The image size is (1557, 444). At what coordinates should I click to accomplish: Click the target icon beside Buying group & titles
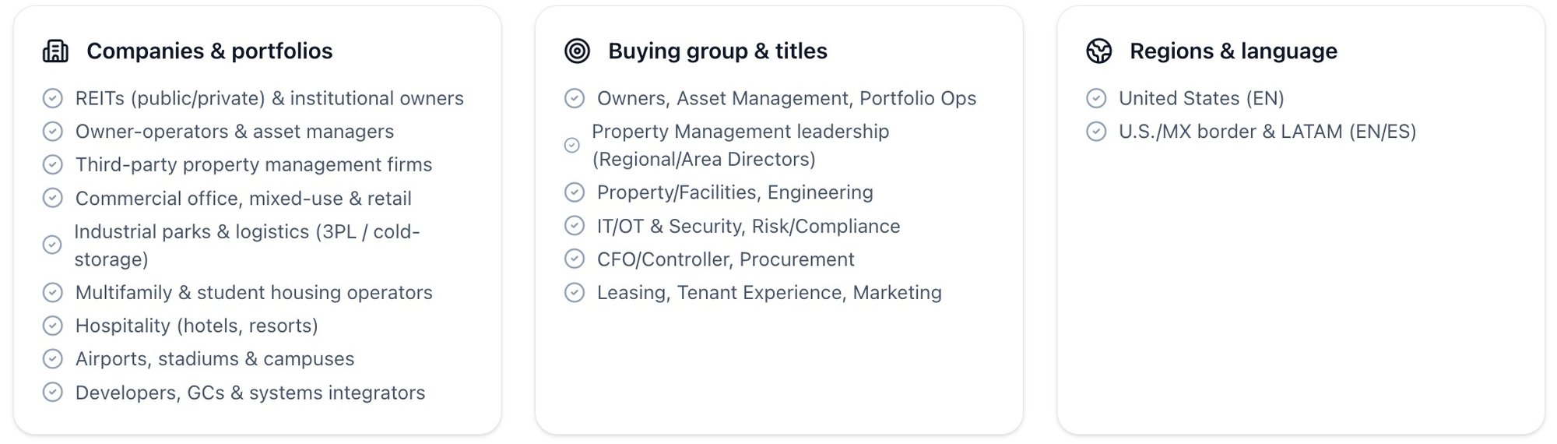coord(577,51)
